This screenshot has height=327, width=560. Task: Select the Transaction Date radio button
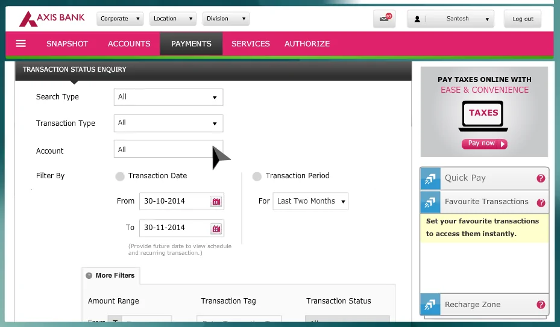tap(120, 176)
